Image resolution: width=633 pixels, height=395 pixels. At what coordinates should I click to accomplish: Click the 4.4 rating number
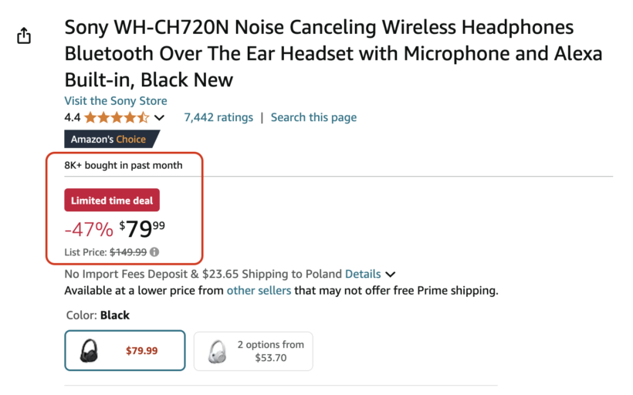(x=72, y=117)
